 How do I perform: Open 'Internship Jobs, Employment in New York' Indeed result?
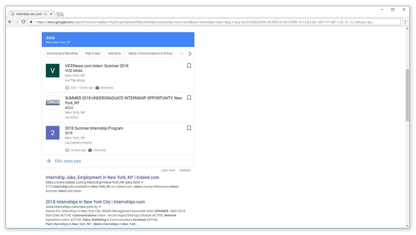click(102, 177)
